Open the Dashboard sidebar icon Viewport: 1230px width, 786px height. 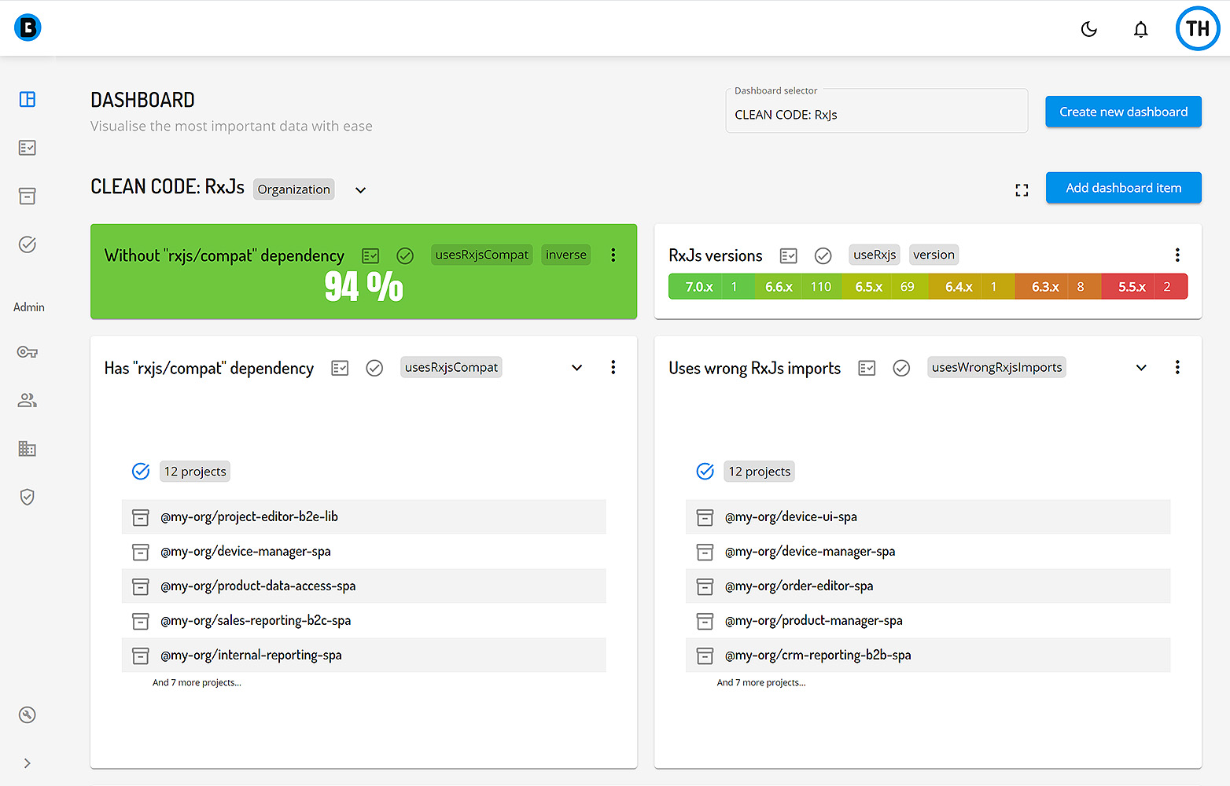(28, 99)
